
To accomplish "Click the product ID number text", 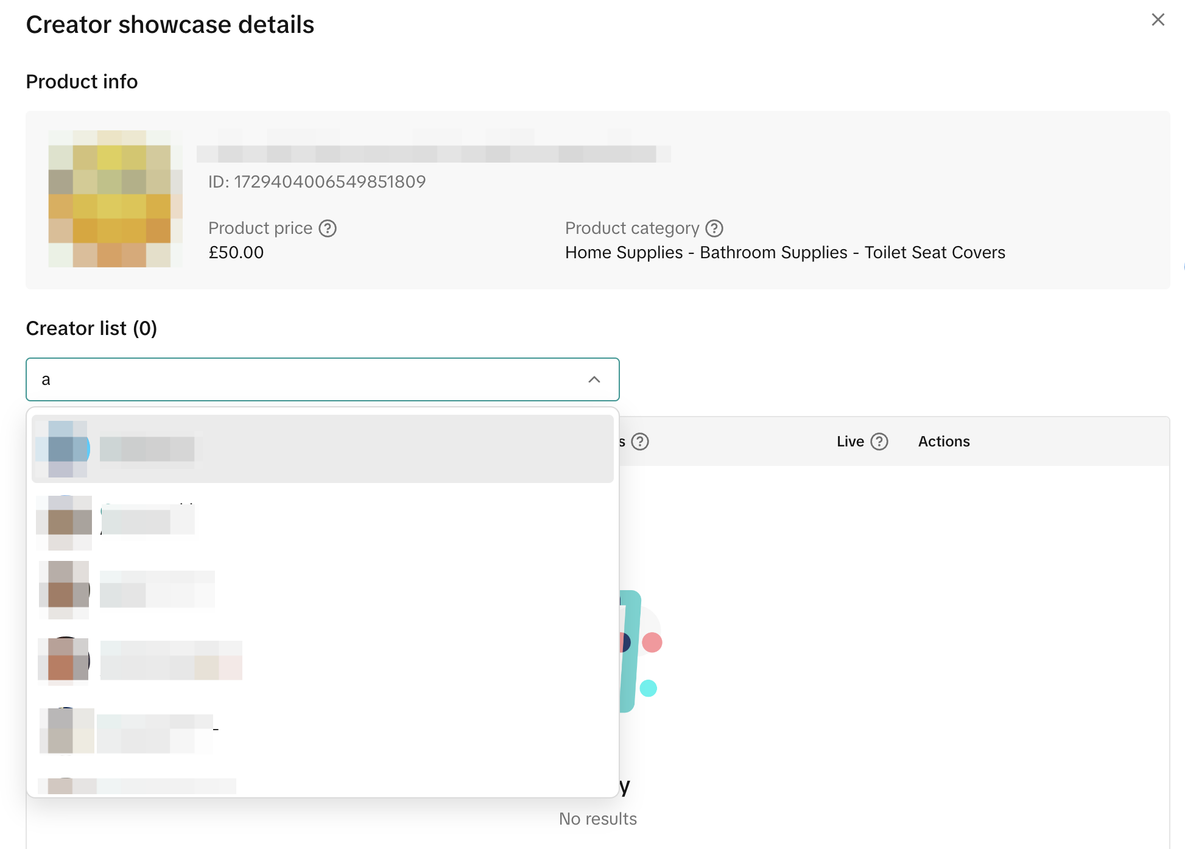I will [317, 181].
